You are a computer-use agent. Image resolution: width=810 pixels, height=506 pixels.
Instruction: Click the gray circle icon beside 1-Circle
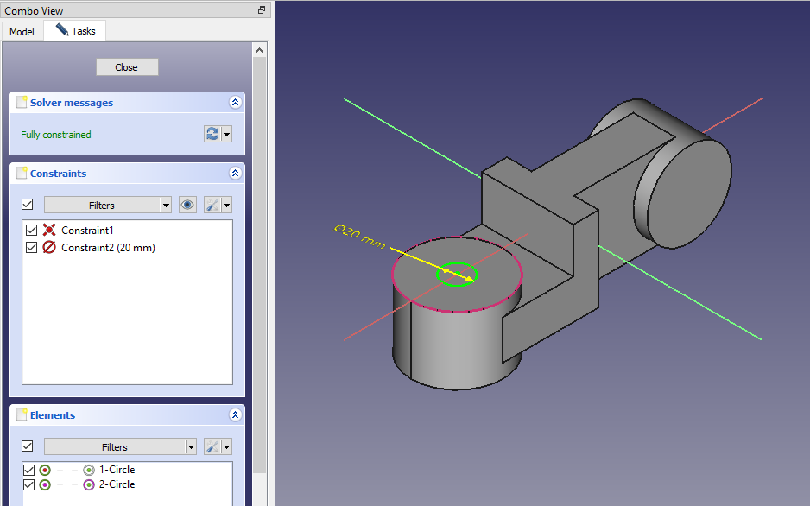[89, 470]
